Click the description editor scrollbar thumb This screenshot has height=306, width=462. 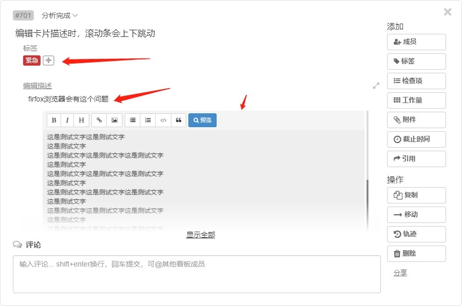[367, 202]
